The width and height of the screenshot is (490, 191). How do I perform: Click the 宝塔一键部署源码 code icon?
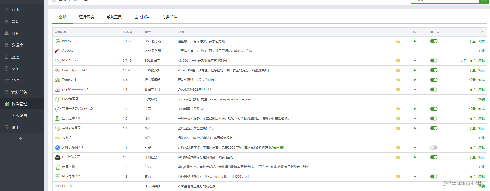[57, 109]
